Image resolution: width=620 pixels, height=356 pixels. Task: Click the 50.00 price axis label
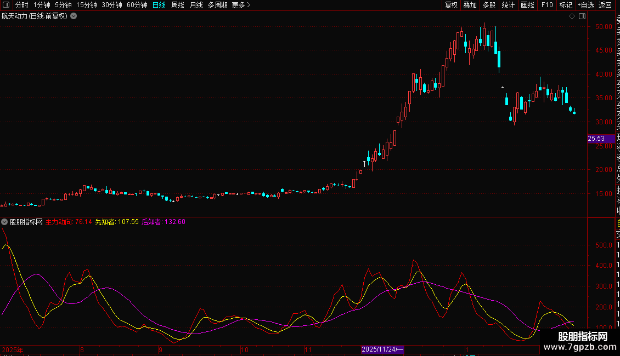[604, 27]
